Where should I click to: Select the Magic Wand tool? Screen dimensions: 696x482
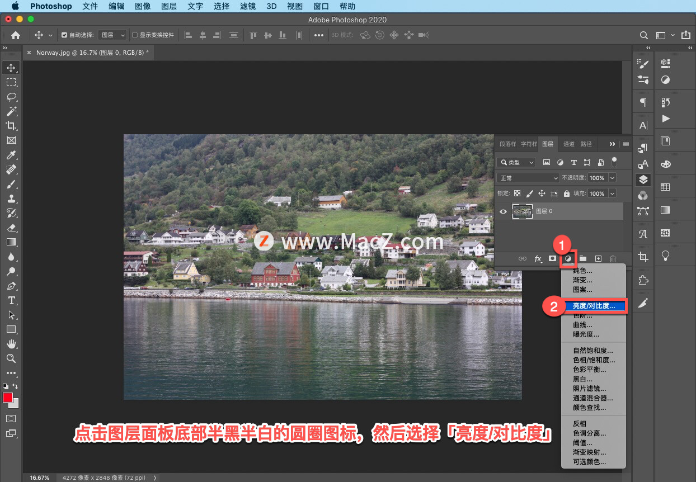[x=11, y=111]
